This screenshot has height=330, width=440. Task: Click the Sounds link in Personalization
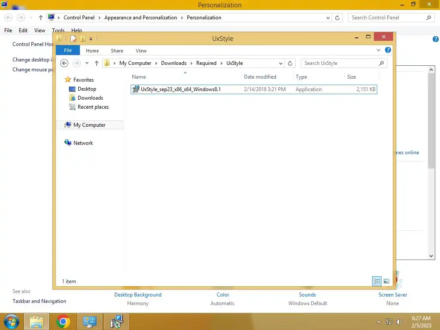(x=307, y=295)
